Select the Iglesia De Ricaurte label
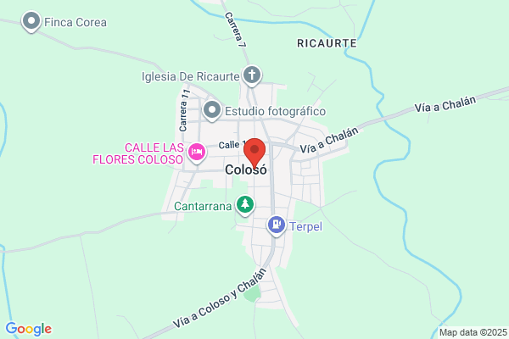The image size is (509, 339). click(191, 77)
